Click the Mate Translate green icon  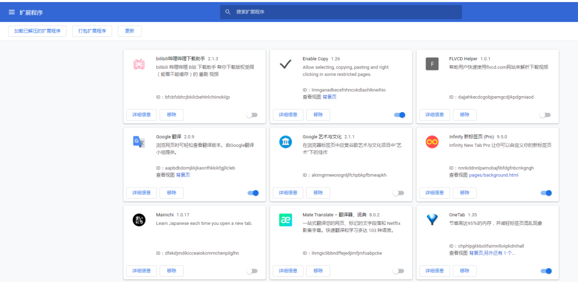tap(285, 220)
